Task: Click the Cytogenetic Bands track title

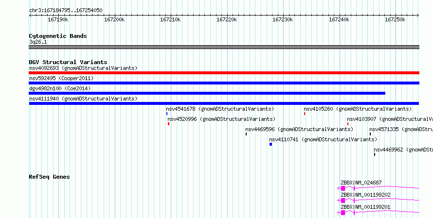Action: point(58,36)
